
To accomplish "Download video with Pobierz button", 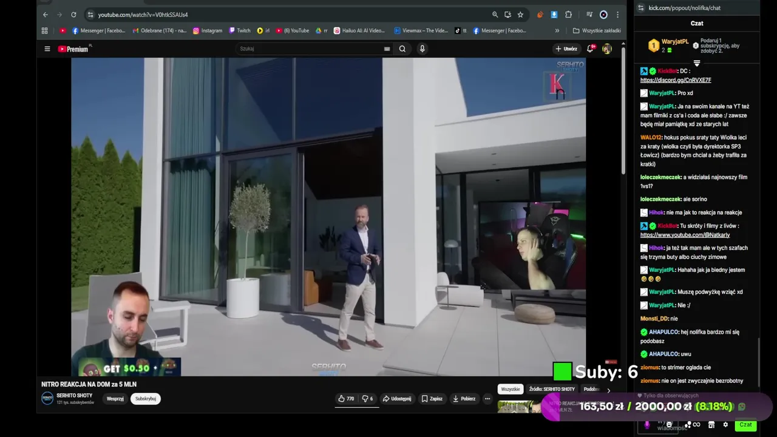I will point(464,399).
